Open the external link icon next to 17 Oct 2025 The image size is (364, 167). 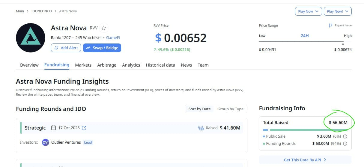84,128
